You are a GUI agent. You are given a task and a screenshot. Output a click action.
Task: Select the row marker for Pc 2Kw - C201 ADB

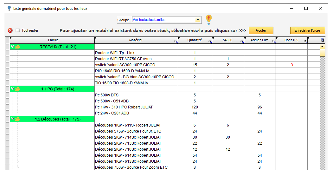coord(7,113)
